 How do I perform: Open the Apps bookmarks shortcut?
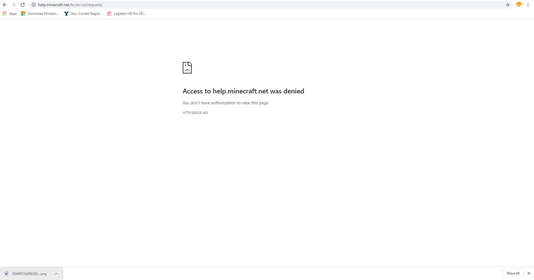click(x=10, y=14)
